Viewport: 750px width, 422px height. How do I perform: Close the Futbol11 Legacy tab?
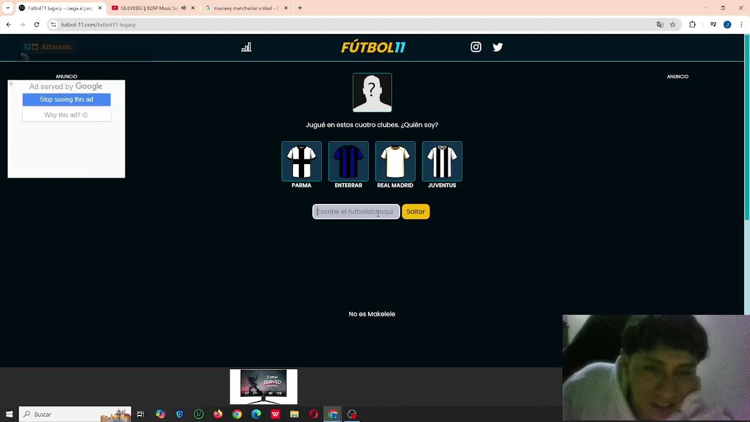click(x=100, y=8)
